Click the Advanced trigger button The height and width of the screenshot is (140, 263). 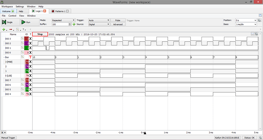[x=118, y=25]
